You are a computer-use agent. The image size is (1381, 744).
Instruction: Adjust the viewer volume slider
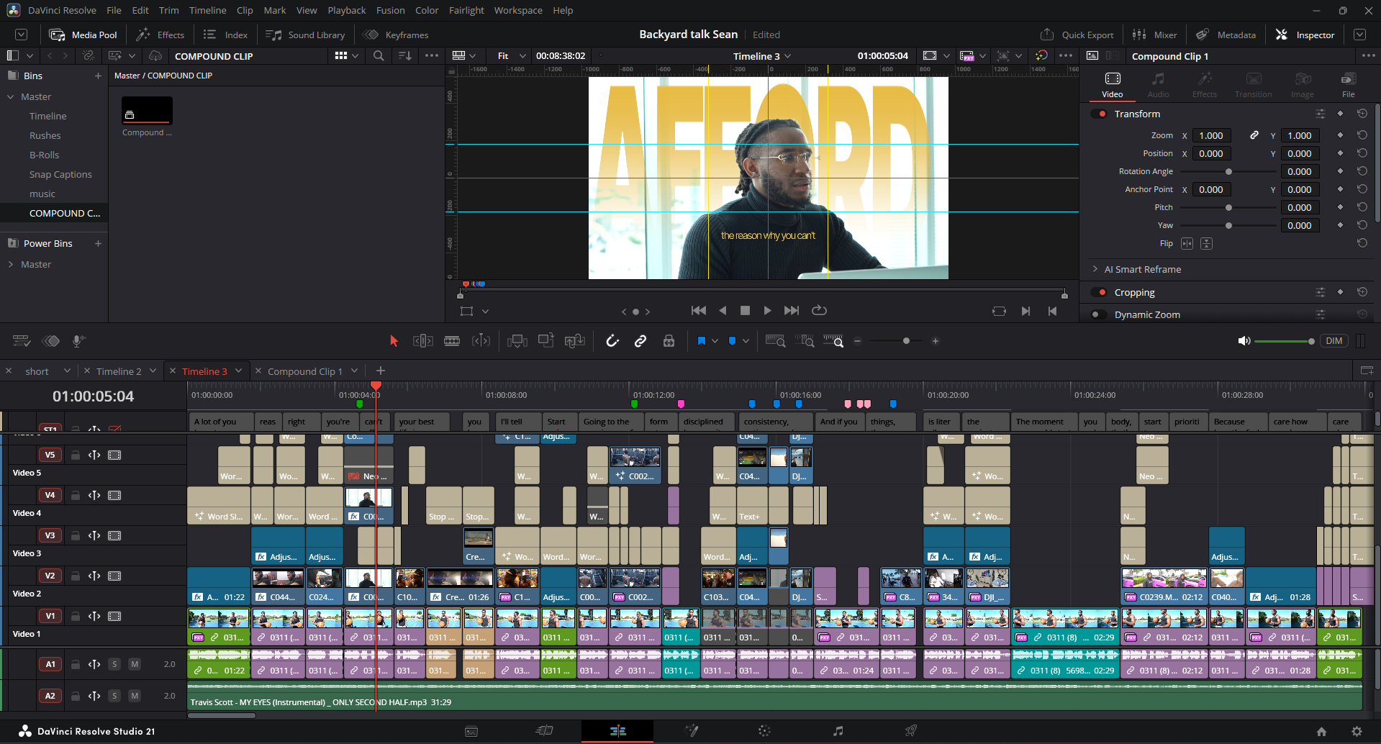[x=1283, y=341]
